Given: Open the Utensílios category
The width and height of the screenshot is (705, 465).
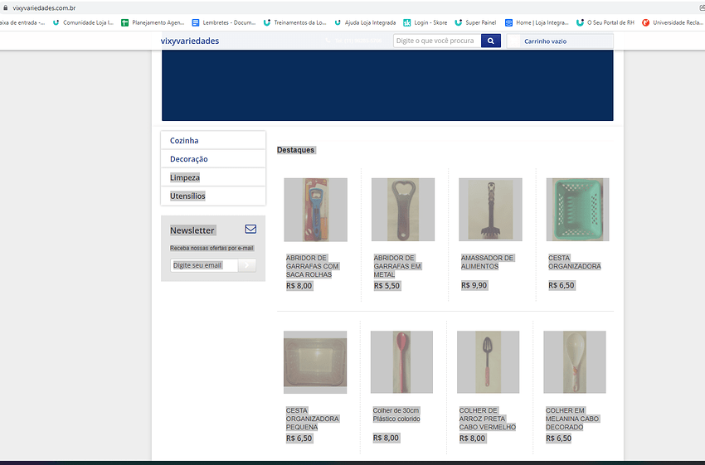Looking at the screenshot, I should click(x=213, y=196).
